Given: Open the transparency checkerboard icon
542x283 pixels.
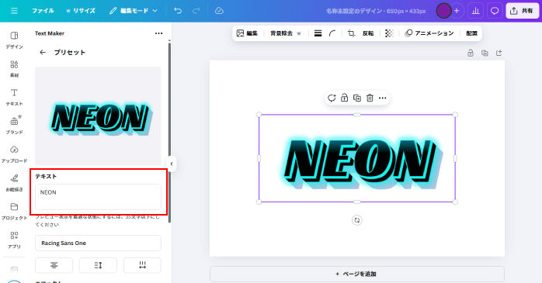Looking at the screenshot, I should (x=389, y=33).
